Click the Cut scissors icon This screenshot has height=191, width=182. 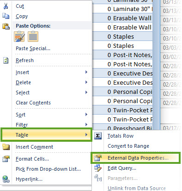[x=6, y=6]
